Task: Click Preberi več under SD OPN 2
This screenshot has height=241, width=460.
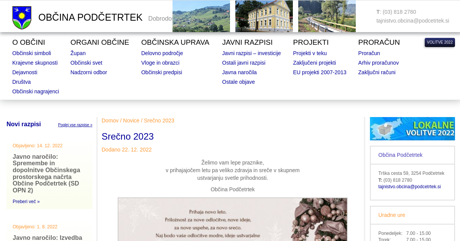Action: click(26, 202)
